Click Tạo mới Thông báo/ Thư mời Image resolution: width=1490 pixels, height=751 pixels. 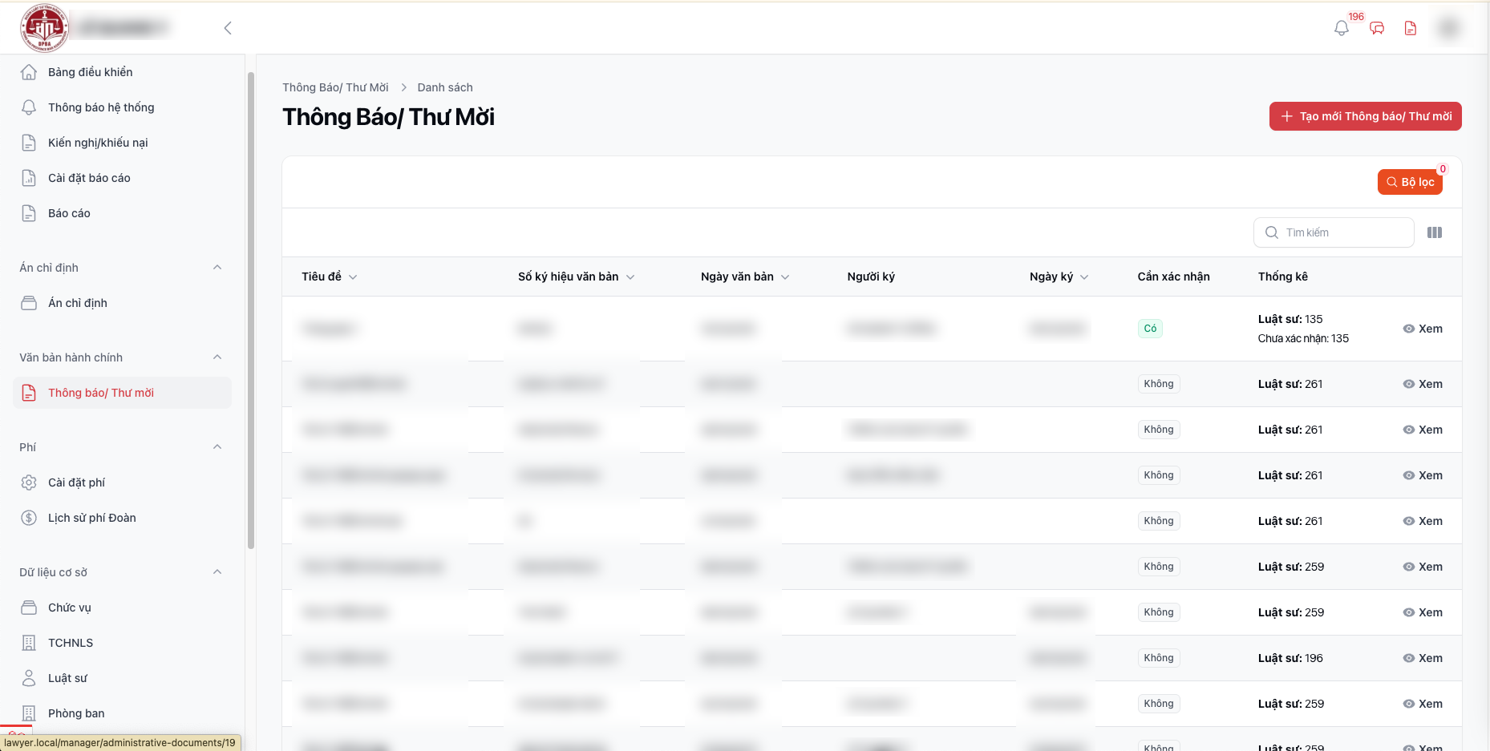pyautogui.click(x=1365, y=116)
